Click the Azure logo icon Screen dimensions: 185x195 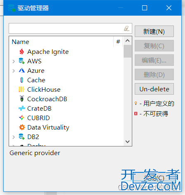22,70
